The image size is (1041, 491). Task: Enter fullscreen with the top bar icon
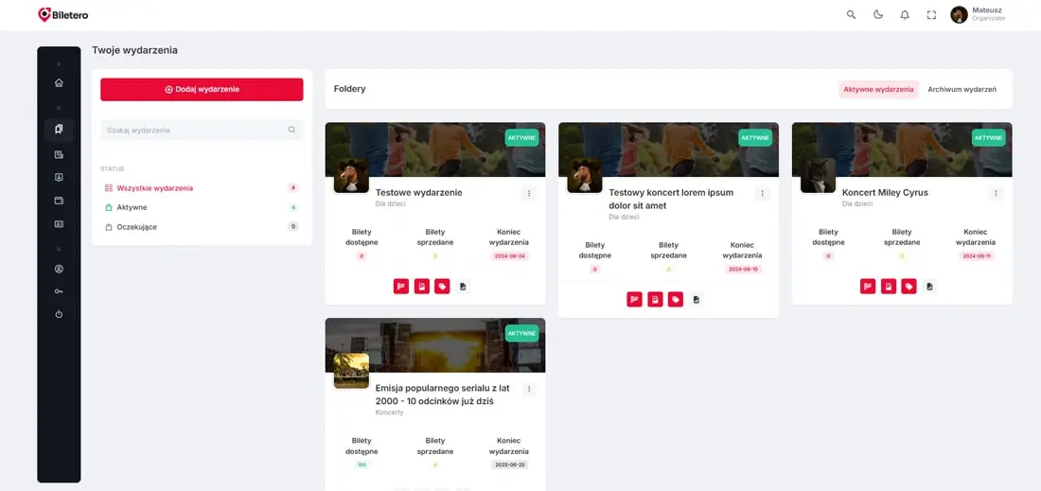[931, 15]
